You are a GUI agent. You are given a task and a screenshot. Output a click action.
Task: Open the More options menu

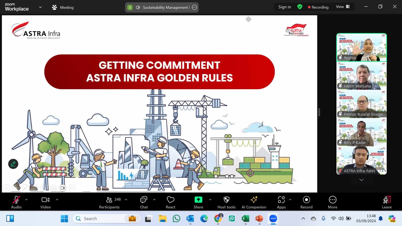tap(333, 202)
